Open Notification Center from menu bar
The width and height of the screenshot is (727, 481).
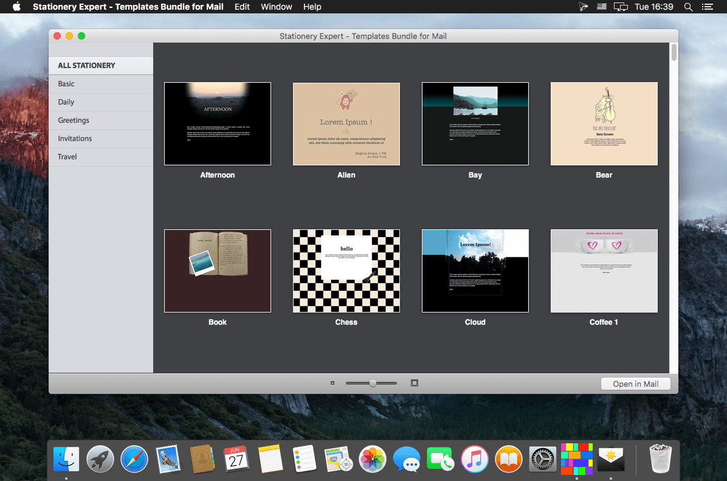pyautogui.click(x=708, y=7)
